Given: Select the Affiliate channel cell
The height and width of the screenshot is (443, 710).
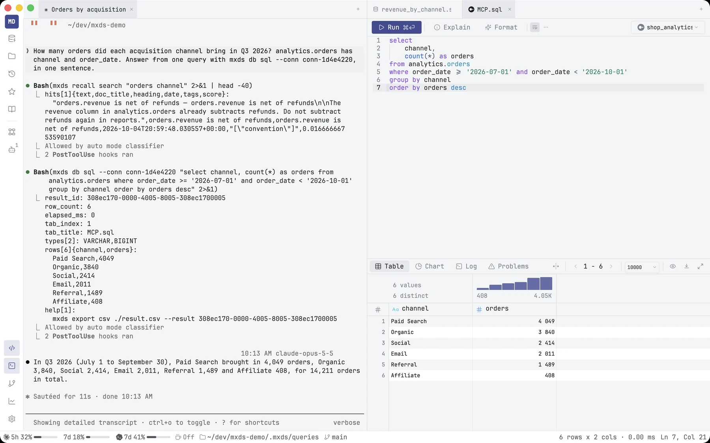Looking at the screenshot, I should (x=431, y=375).
